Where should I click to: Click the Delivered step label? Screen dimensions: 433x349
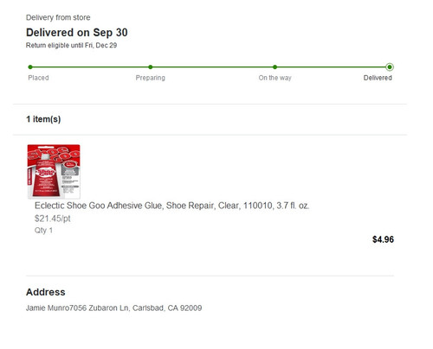(378, 78)
